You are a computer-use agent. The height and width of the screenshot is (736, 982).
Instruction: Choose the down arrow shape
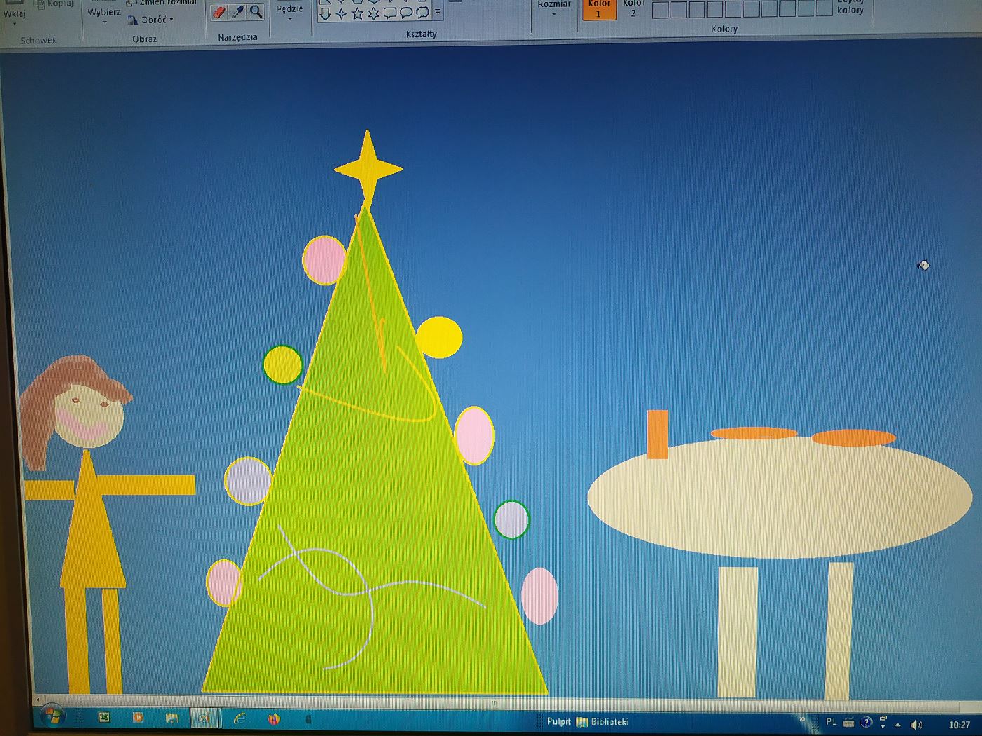(325, 13)
